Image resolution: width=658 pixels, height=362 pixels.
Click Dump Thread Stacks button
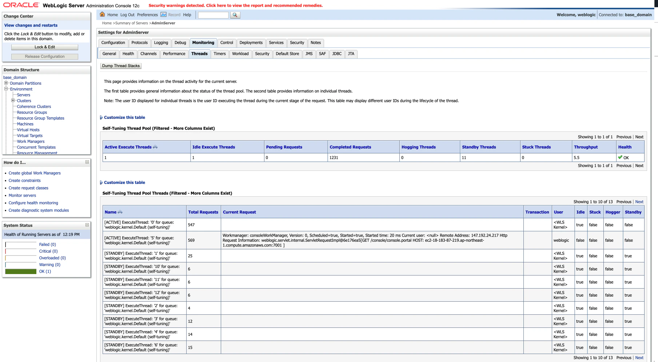coord(121,66)
